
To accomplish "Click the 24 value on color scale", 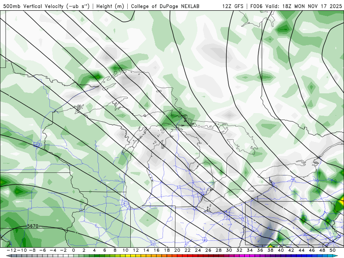I will point(198,250).
